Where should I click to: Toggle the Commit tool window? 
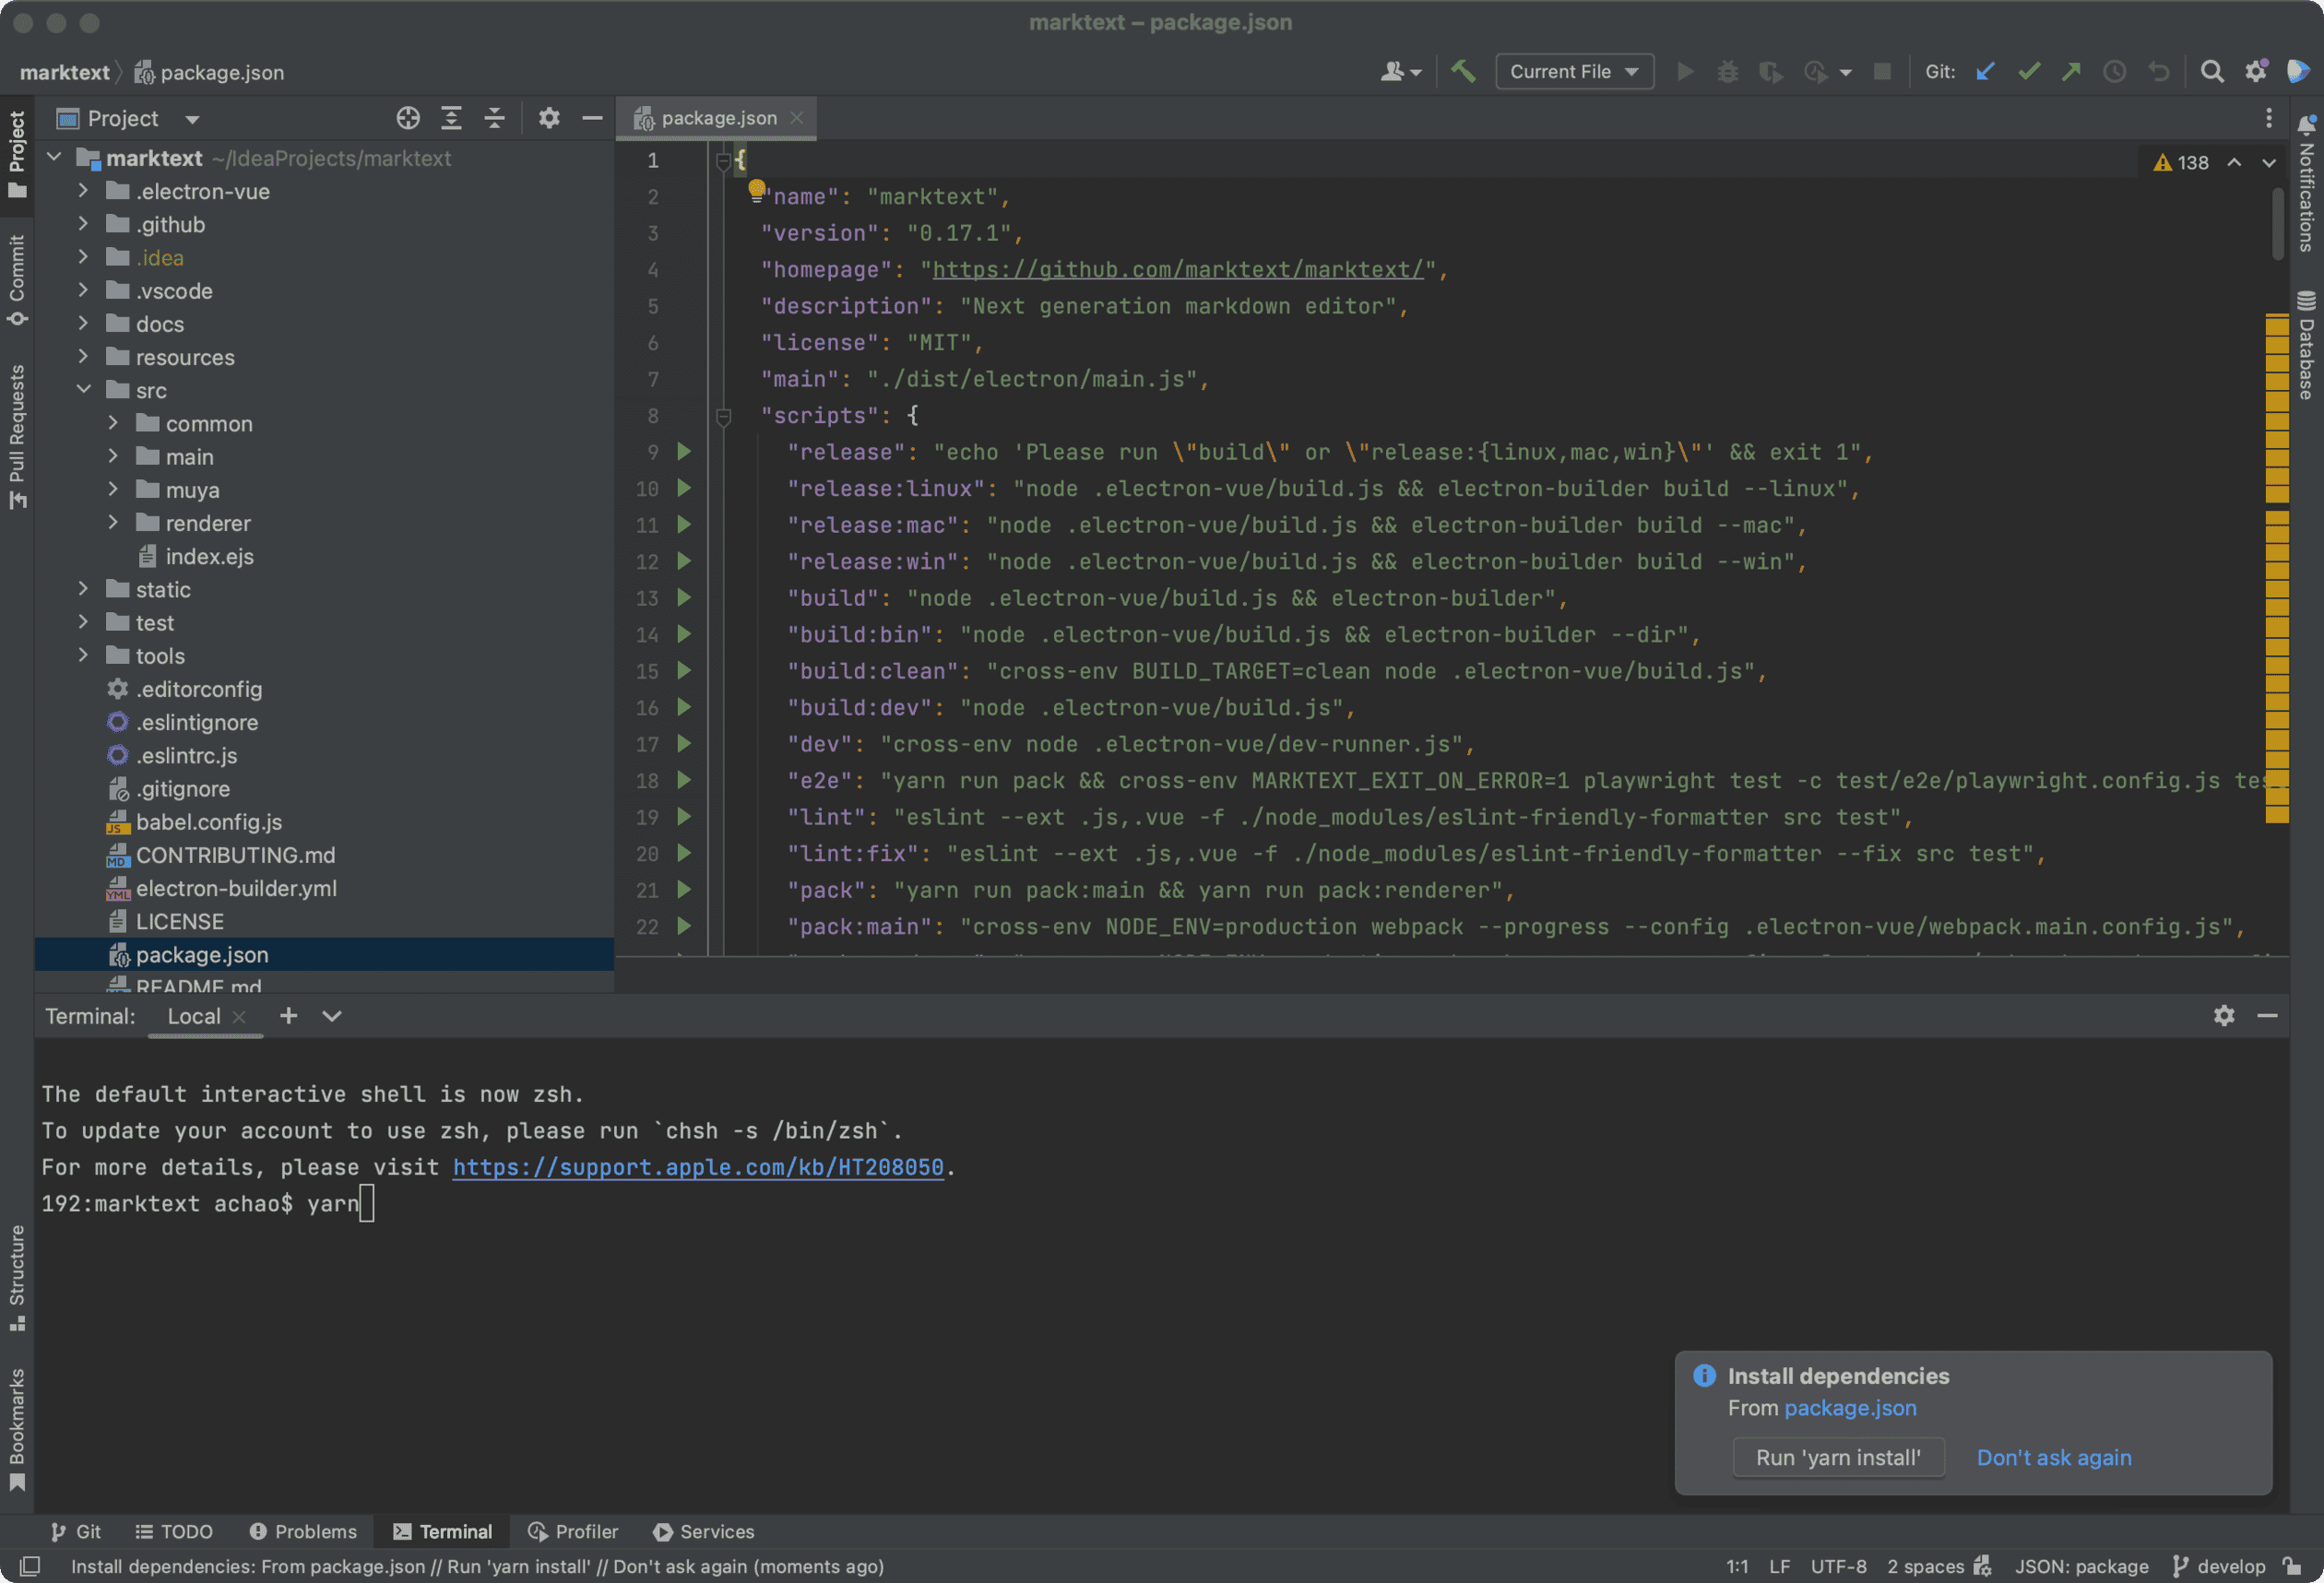click(x=17, y=279)
